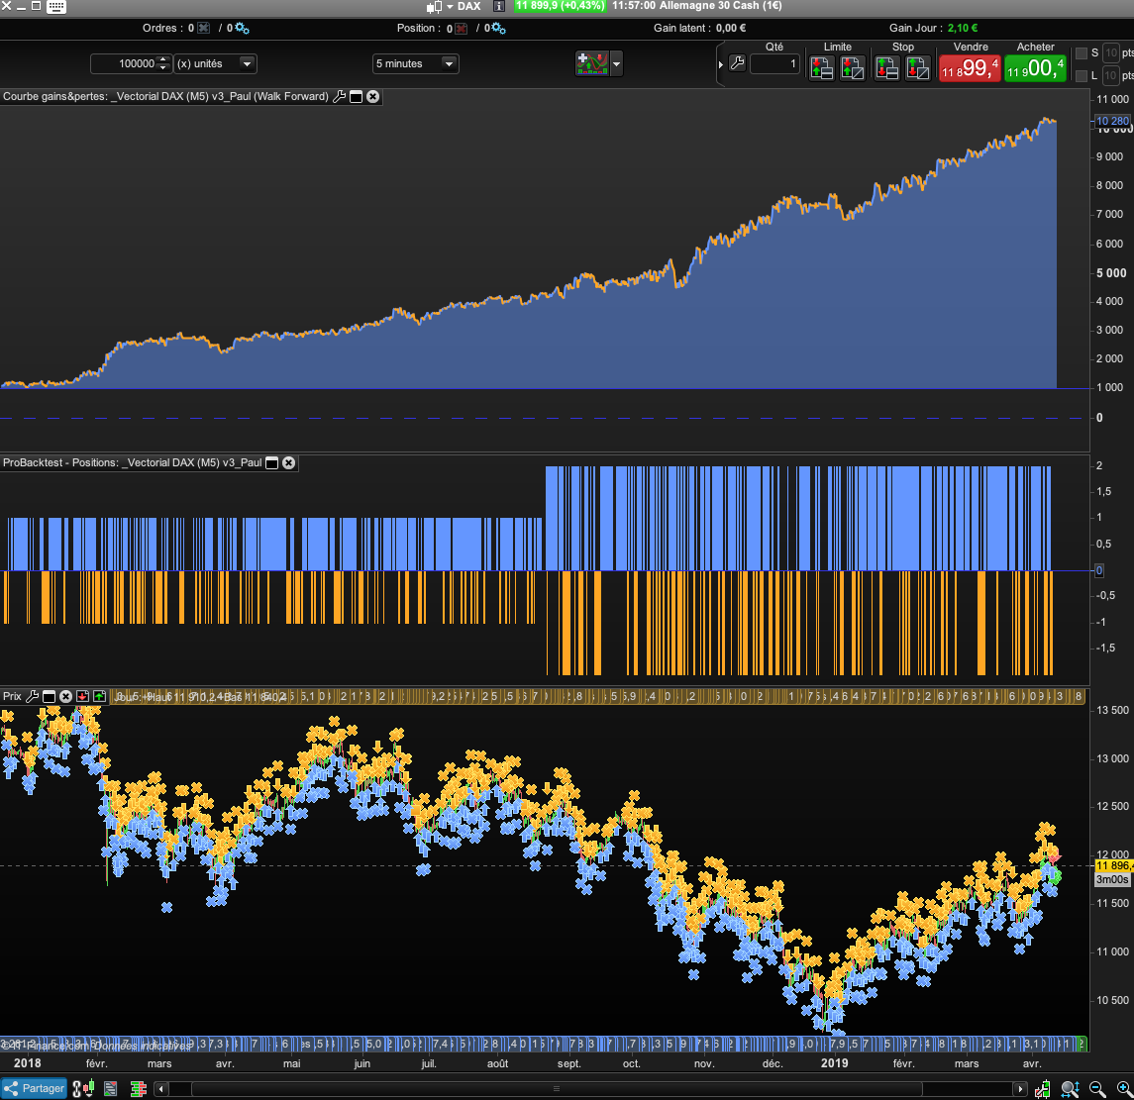The width and height of the screenshot is (1134, 1100).
Task: Click the keyboard icon in the title bar
Action: tap(56, 7)
